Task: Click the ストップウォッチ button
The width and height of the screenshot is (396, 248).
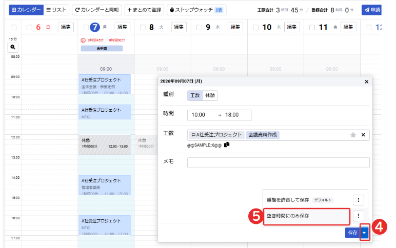Action: point(196,10)
